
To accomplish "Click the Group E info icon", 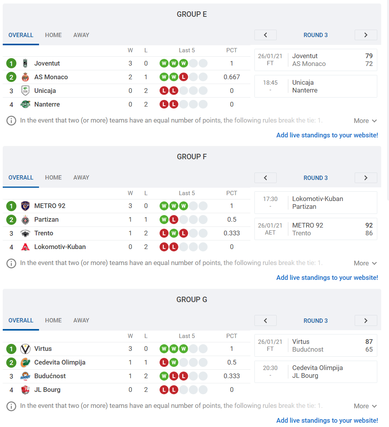I will tap(11, 120).
